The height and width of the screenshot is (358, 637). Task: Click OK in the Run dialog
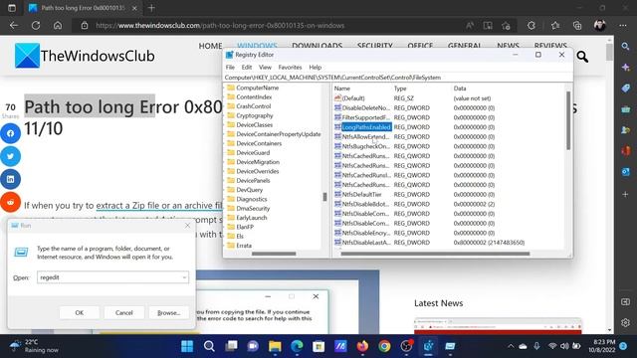[x=80, y=312]
